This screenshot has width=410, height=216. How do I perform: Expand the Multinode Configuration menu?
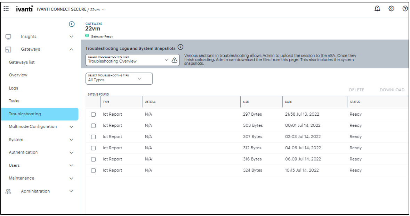coord(71,127)
